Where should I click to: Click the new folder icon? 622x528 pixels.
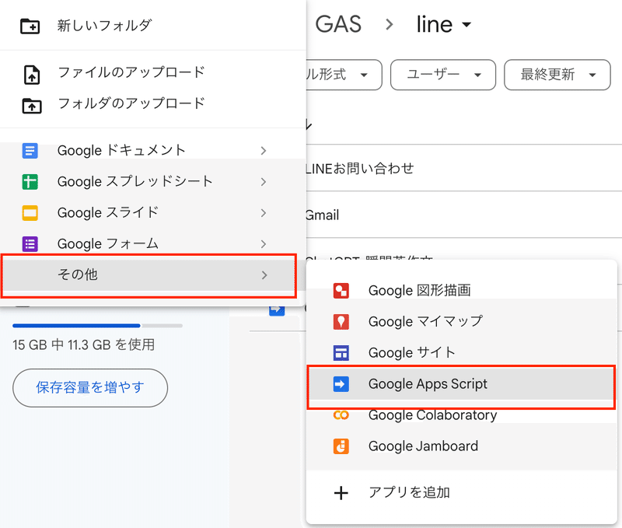[x=30, y=26]
